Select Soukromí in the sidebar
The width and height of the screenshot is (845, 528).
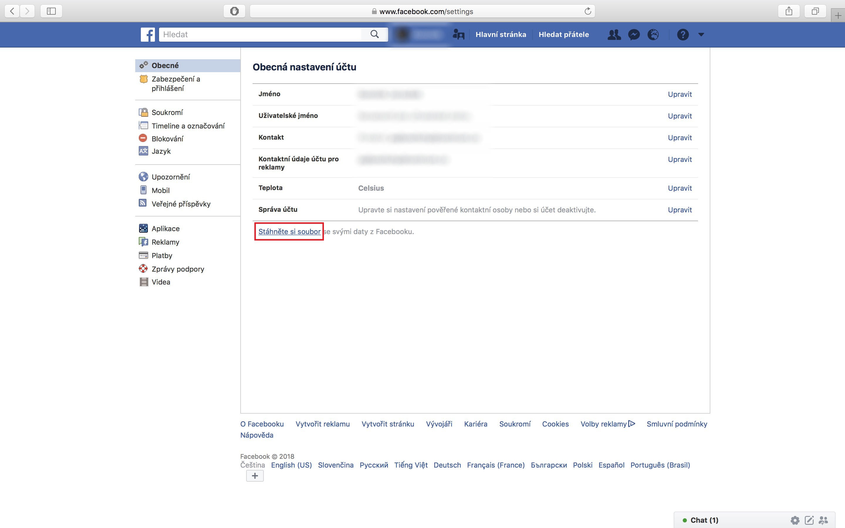pos(167,112)
